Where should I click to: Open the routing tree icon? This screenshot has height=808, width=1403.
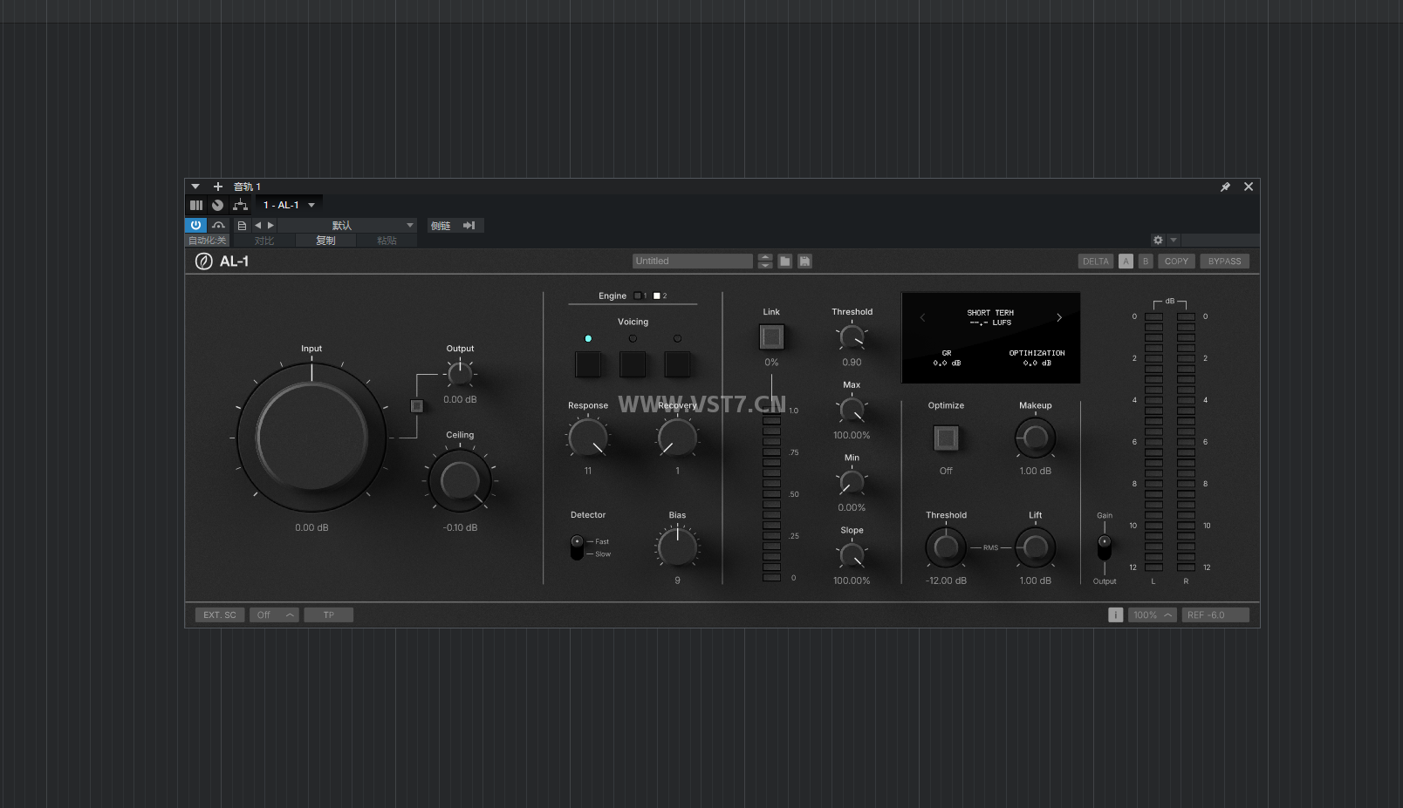point(241,205)
